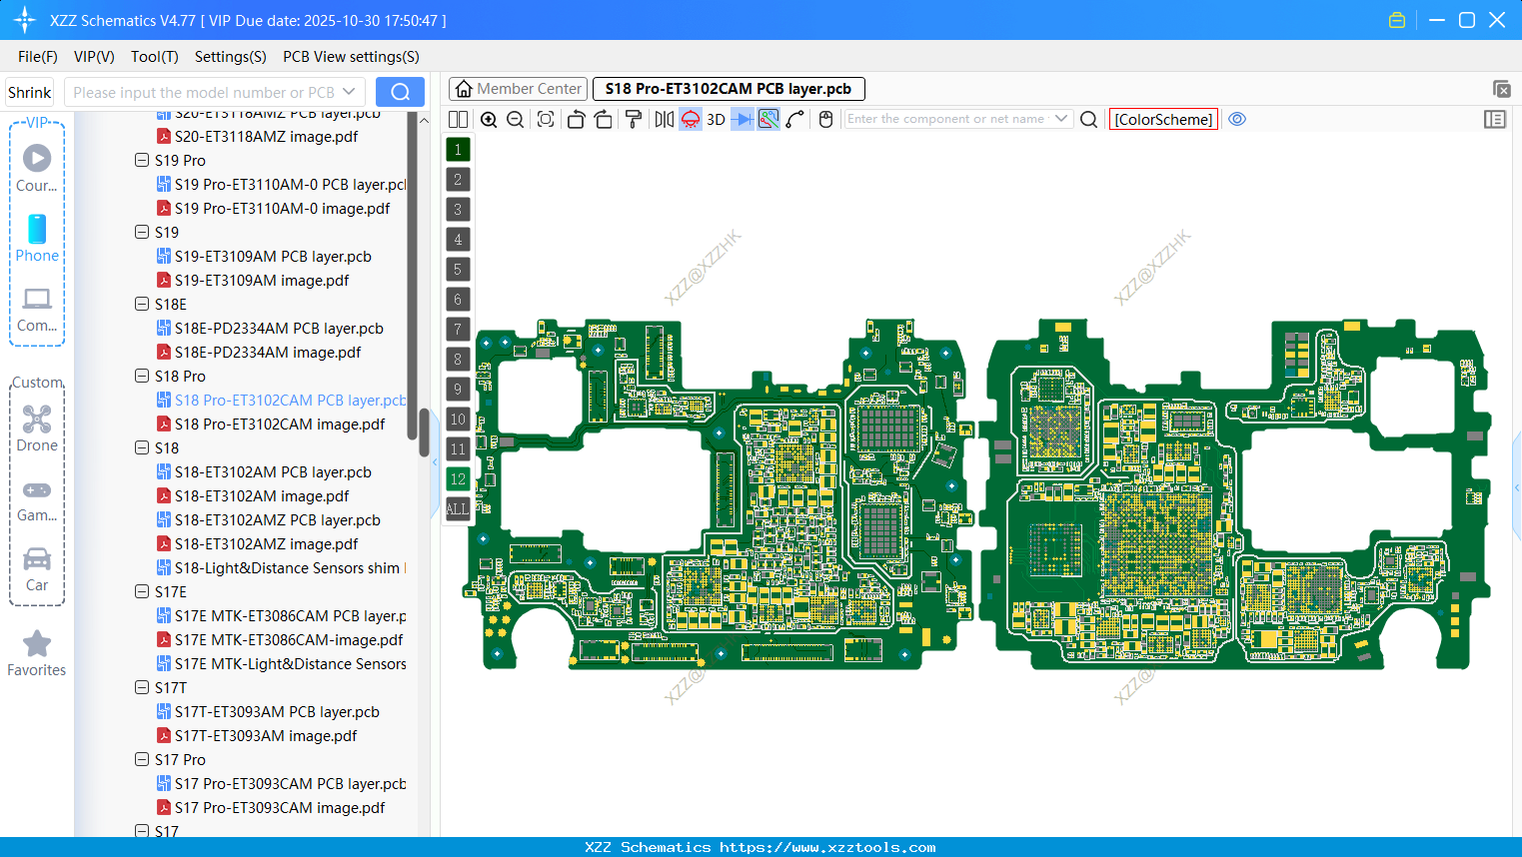Open the side panel list icon
This screenshot has width=1522, height=857.
1495,119
